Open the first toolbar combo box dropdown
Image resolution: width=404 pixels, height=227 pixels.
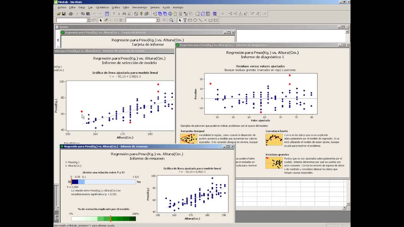(88, 20)
